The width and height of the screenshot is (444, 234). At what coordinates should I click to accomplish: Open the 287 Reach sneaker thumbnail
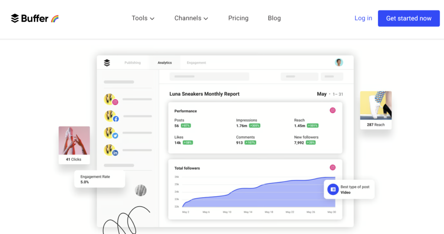tap(376, 105)
